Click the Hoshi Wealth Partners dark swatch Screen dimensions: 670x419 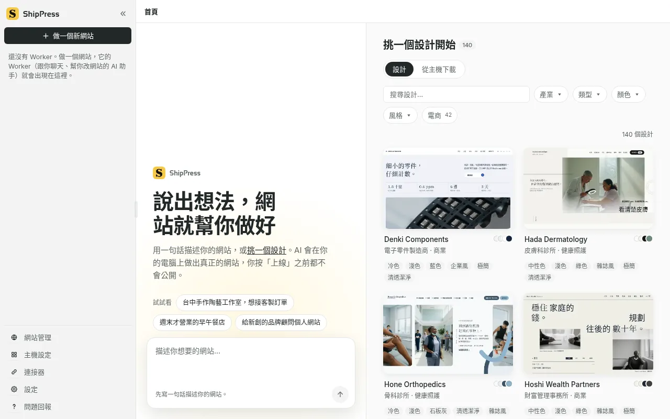(x=649, y=384)
